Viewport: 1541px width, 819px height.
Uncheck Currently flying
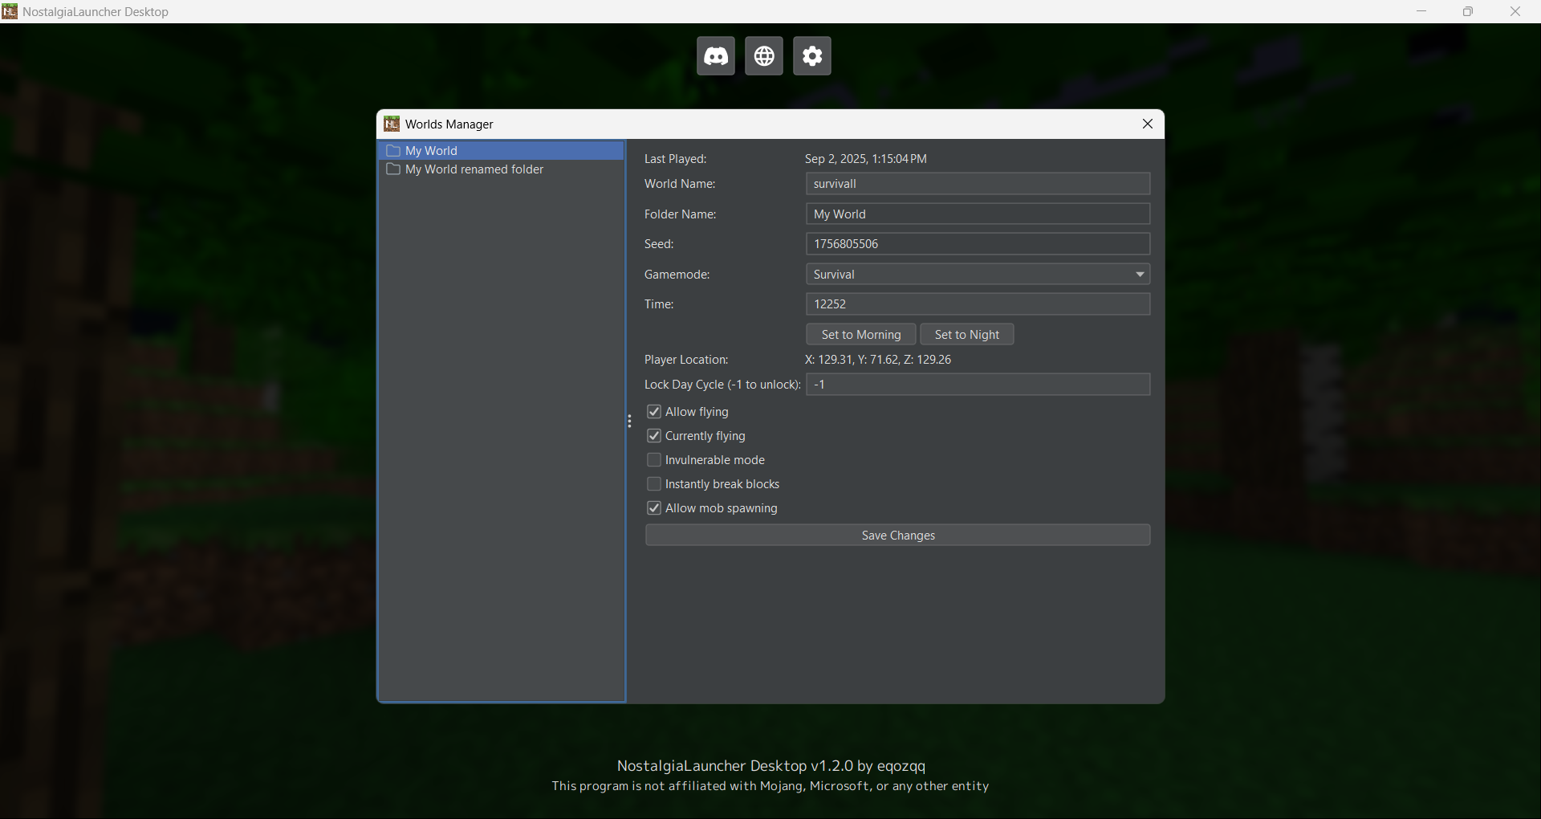tap(654, 436)
